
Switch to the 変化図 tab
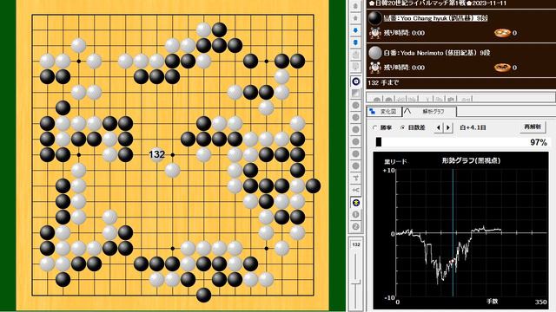[x=384, y=112]
